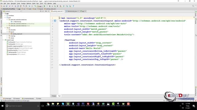Viewport: 197px width, 110px height.
Task: Click the Open folder toolbar icon
Action: 1,6
